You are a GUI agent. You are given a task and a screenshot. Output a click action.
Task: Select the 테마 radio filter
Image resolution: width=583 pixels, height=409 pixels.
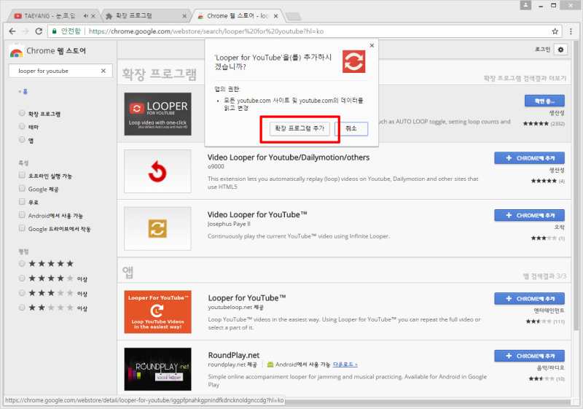pos(22,126)
